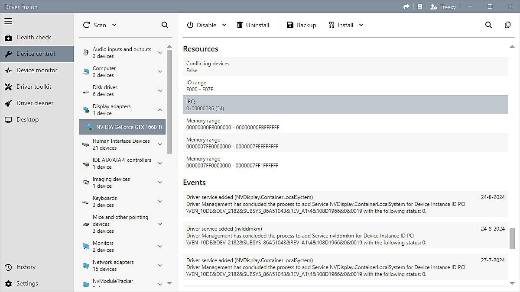The height and width of the screenshot is (292, 520).
Task: Click the share arrow icon in title bar
Action: [406, 7]
